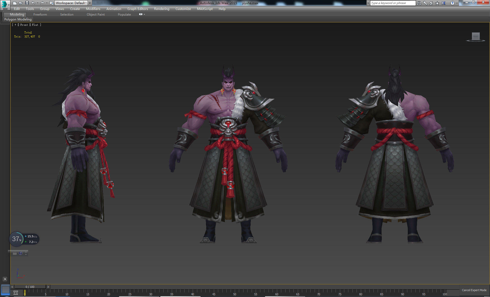Click the Undo arrow icon
Image resolution: width=490 pixels, height=297 pixels.
tap(33, 3)
